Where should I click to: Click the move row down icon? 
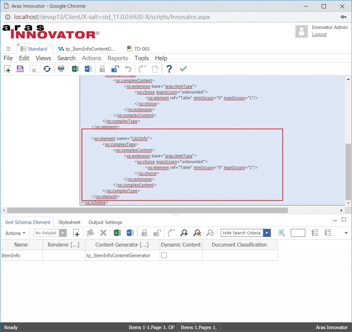[328, 233]
